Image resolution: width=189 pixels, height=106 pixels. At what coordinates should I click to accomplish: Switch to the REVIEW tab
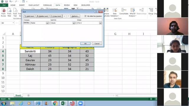[x=67, y=5]
